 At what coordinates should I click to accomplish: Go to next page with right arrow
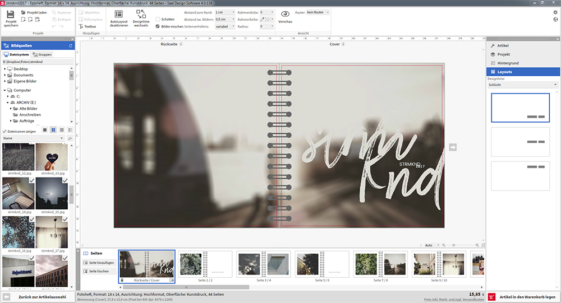tap(453, 147)
